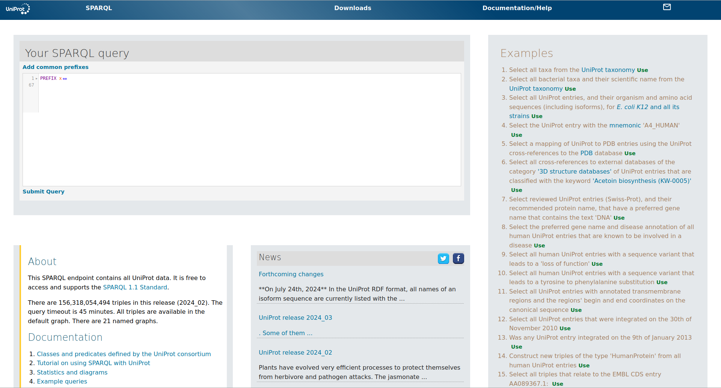Viewport: 721px width, 388px height.
Task: Open the SPARQL 1.1 Standard link
Action: tap(135, 287)
